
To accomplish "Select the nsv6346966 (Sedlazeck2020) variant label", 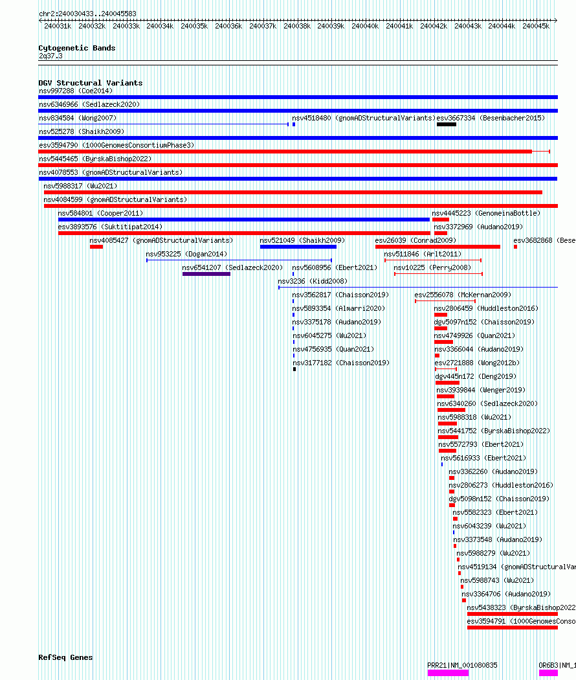I will tap(89, 104).
